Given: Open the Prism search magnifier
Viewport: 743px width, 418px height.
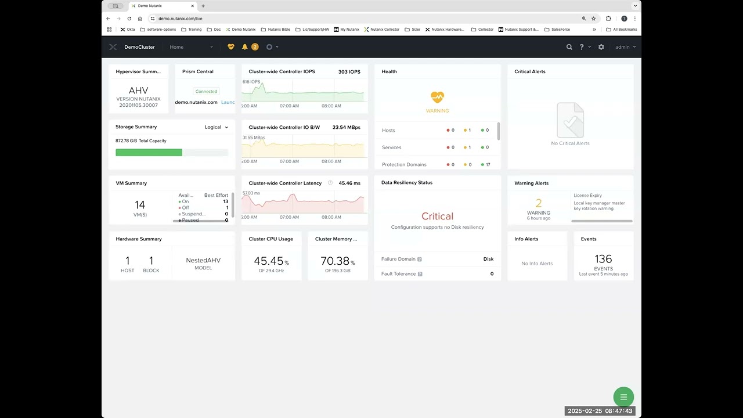Looking at the screenshot, I should point(569,47).
